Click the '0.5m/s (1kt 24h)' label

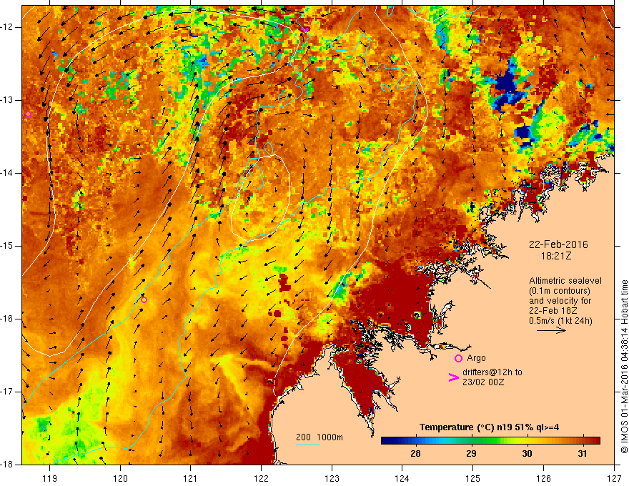pyautogui.click(x=560, y=321)
